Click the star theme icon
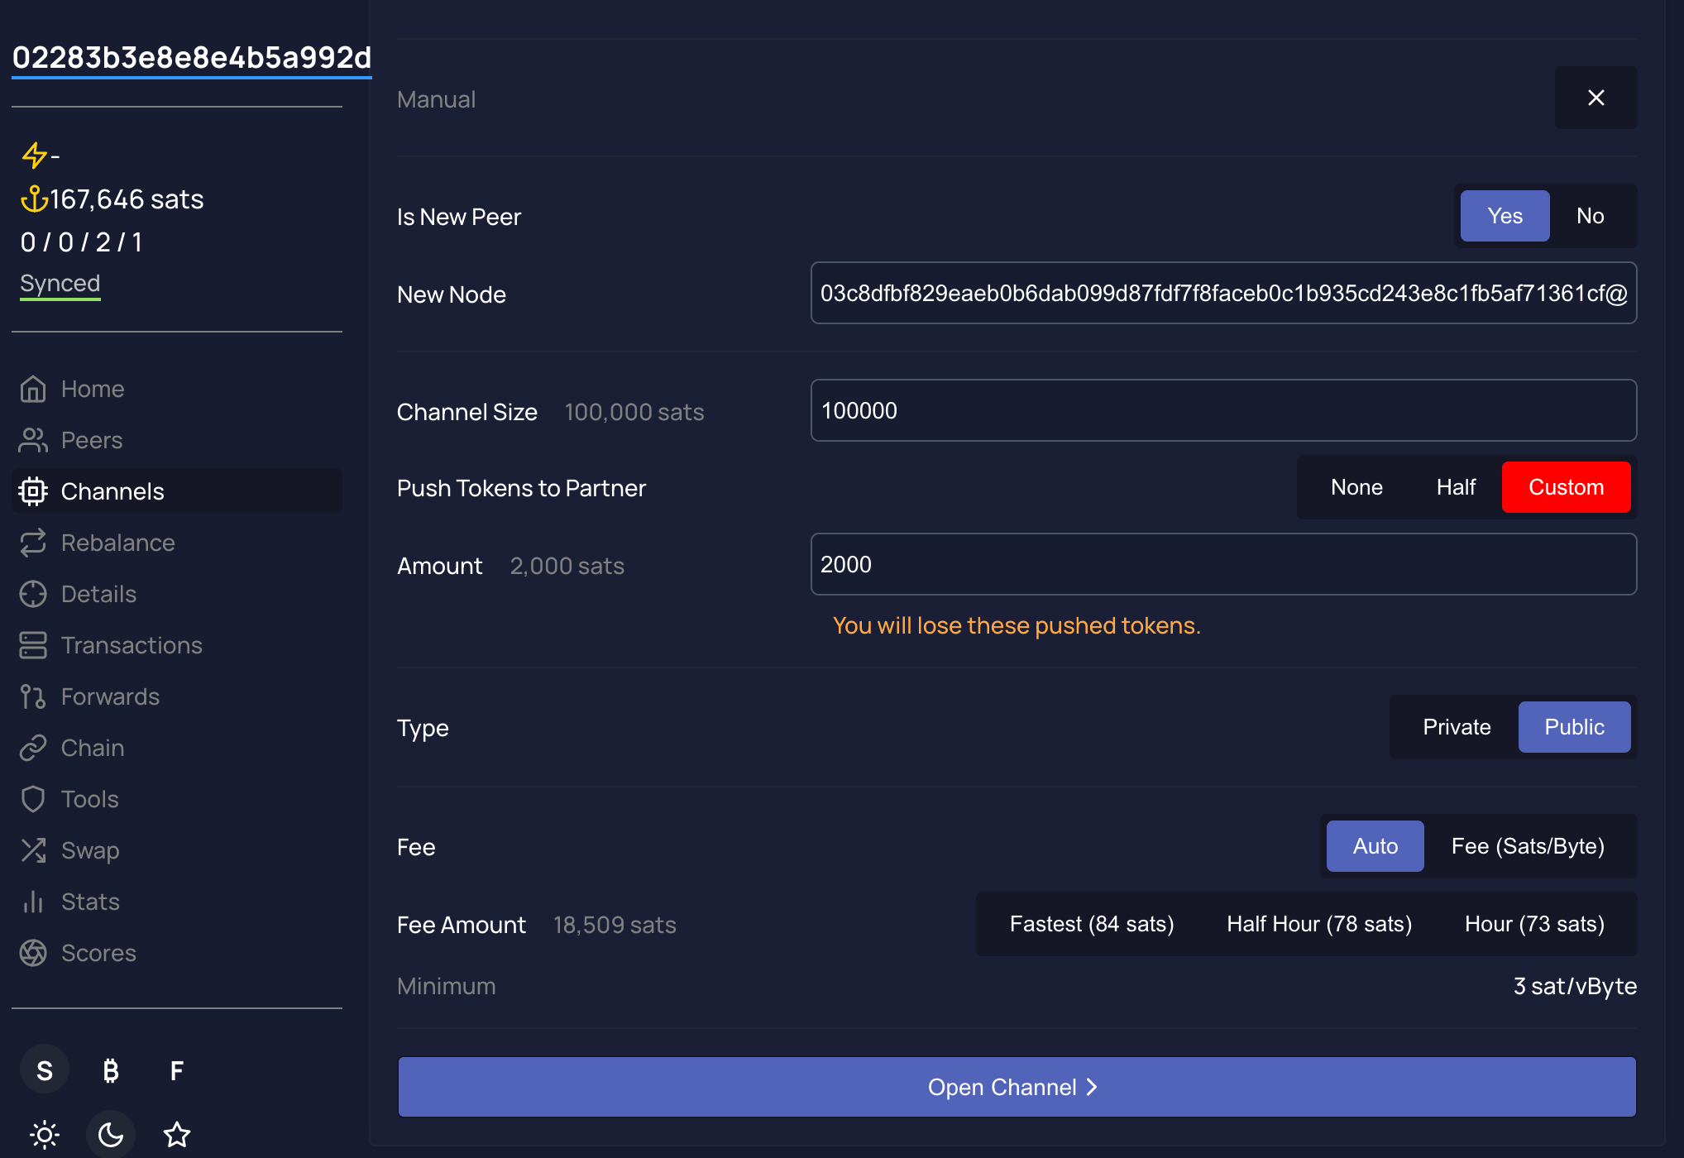 coord(177,1134)
